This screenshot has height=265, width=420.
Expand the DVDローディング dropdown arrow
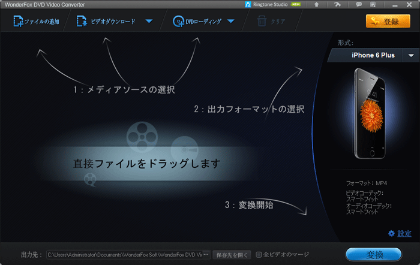pyautogui.click(x=230, y=21)
